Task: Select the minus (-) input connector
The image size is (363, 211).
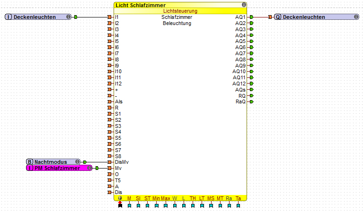Action: (x=109, y=95)
